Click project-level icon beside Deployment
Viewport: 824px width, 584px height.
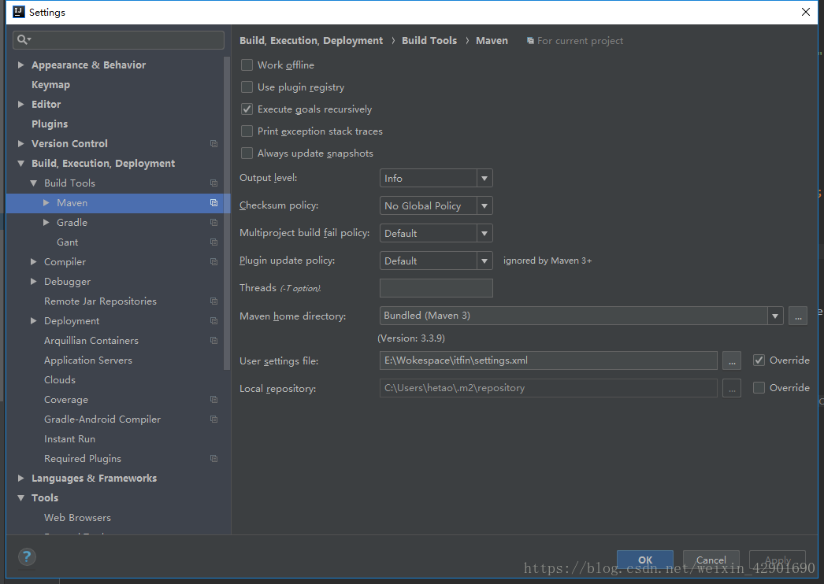[214, 321]
